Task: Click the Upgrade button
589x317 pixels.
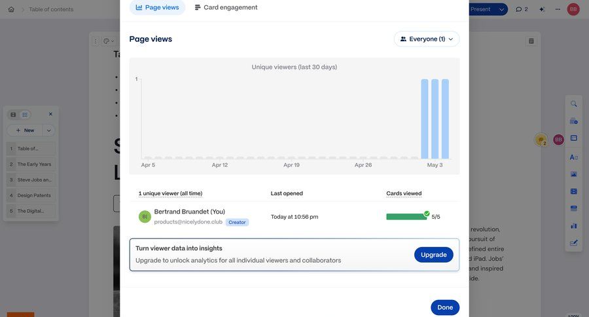Action: [x=433, y=255]
